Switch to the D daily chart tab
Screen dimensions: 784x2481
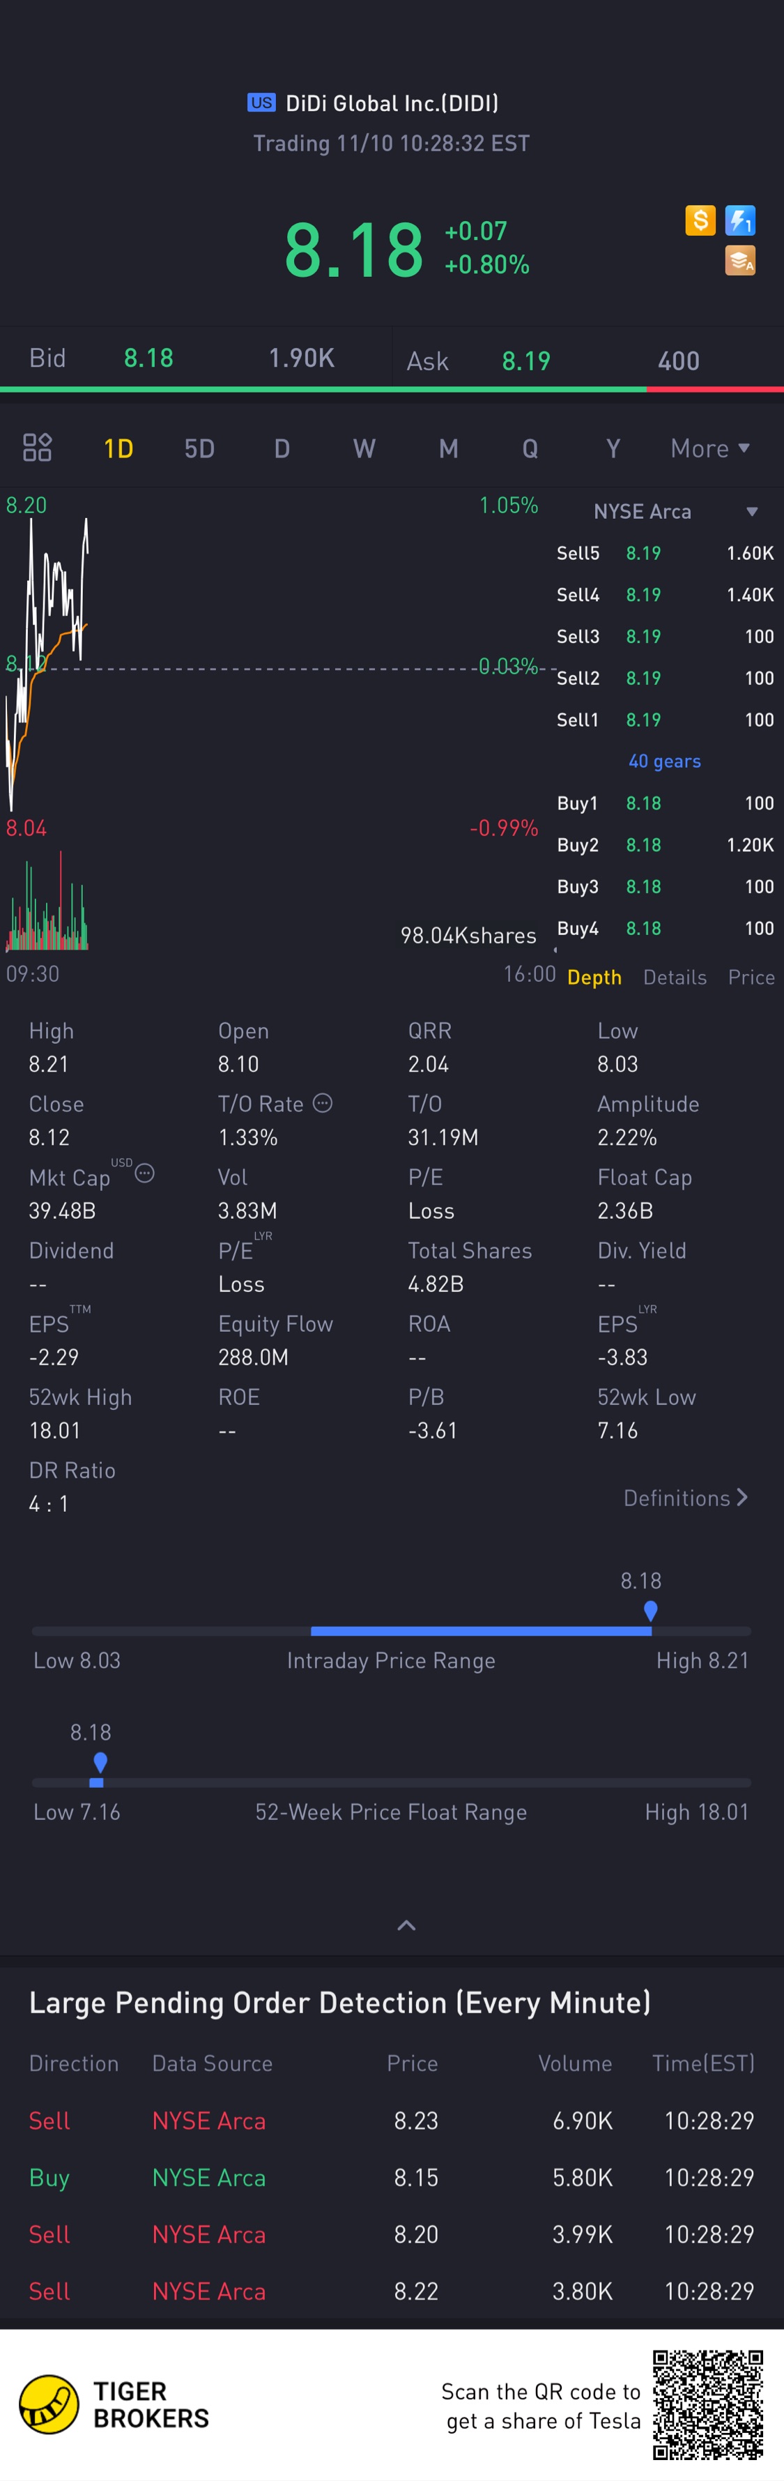[x=282, y=449]
